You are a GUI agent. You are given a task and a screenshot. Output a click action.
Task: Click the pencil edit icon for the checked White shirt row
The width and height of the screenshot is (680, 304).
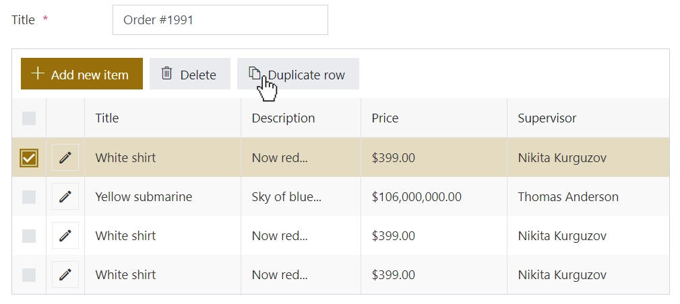pos(65,157)
